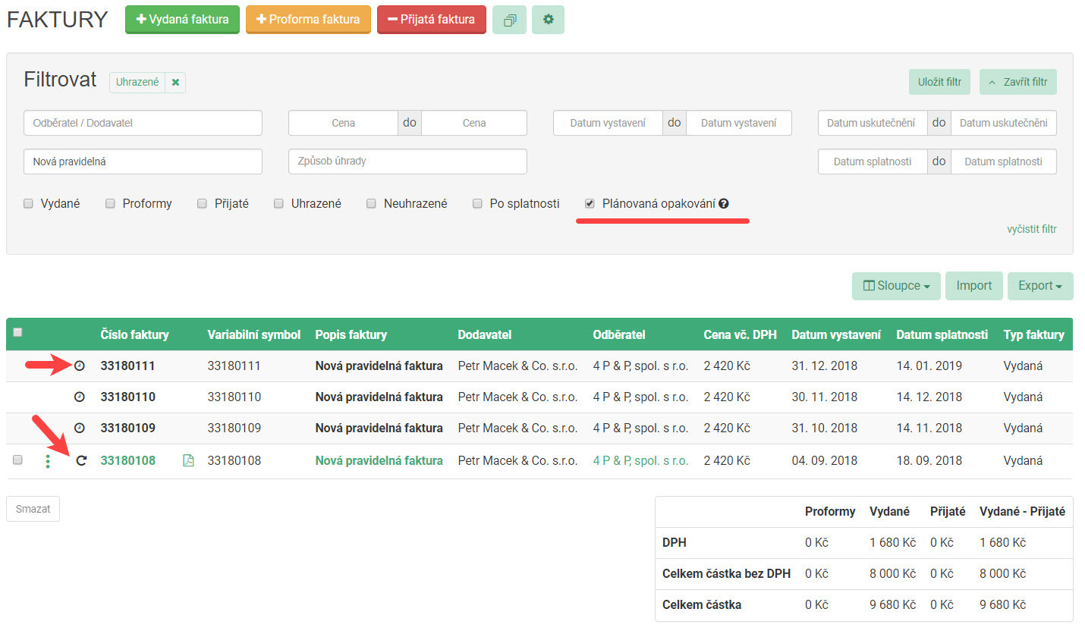Screen dimensions: 1085x637
Task: Create a new Vydaná faktura
Action: 182,20
